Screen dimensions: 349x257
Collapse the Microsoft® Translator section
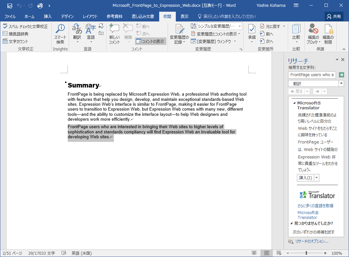tap(294, 103)
